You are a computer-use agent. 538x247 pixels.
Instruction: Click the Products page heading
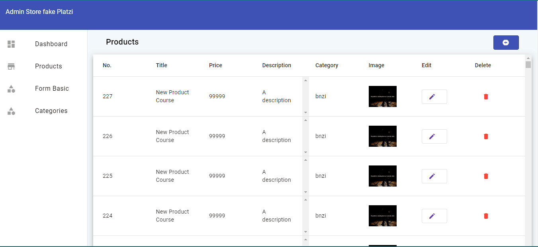(122, 42)
